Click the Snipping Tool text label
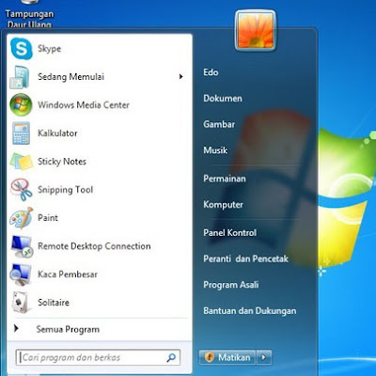This screenshot has width=376, height=376. tap(65, 190)
